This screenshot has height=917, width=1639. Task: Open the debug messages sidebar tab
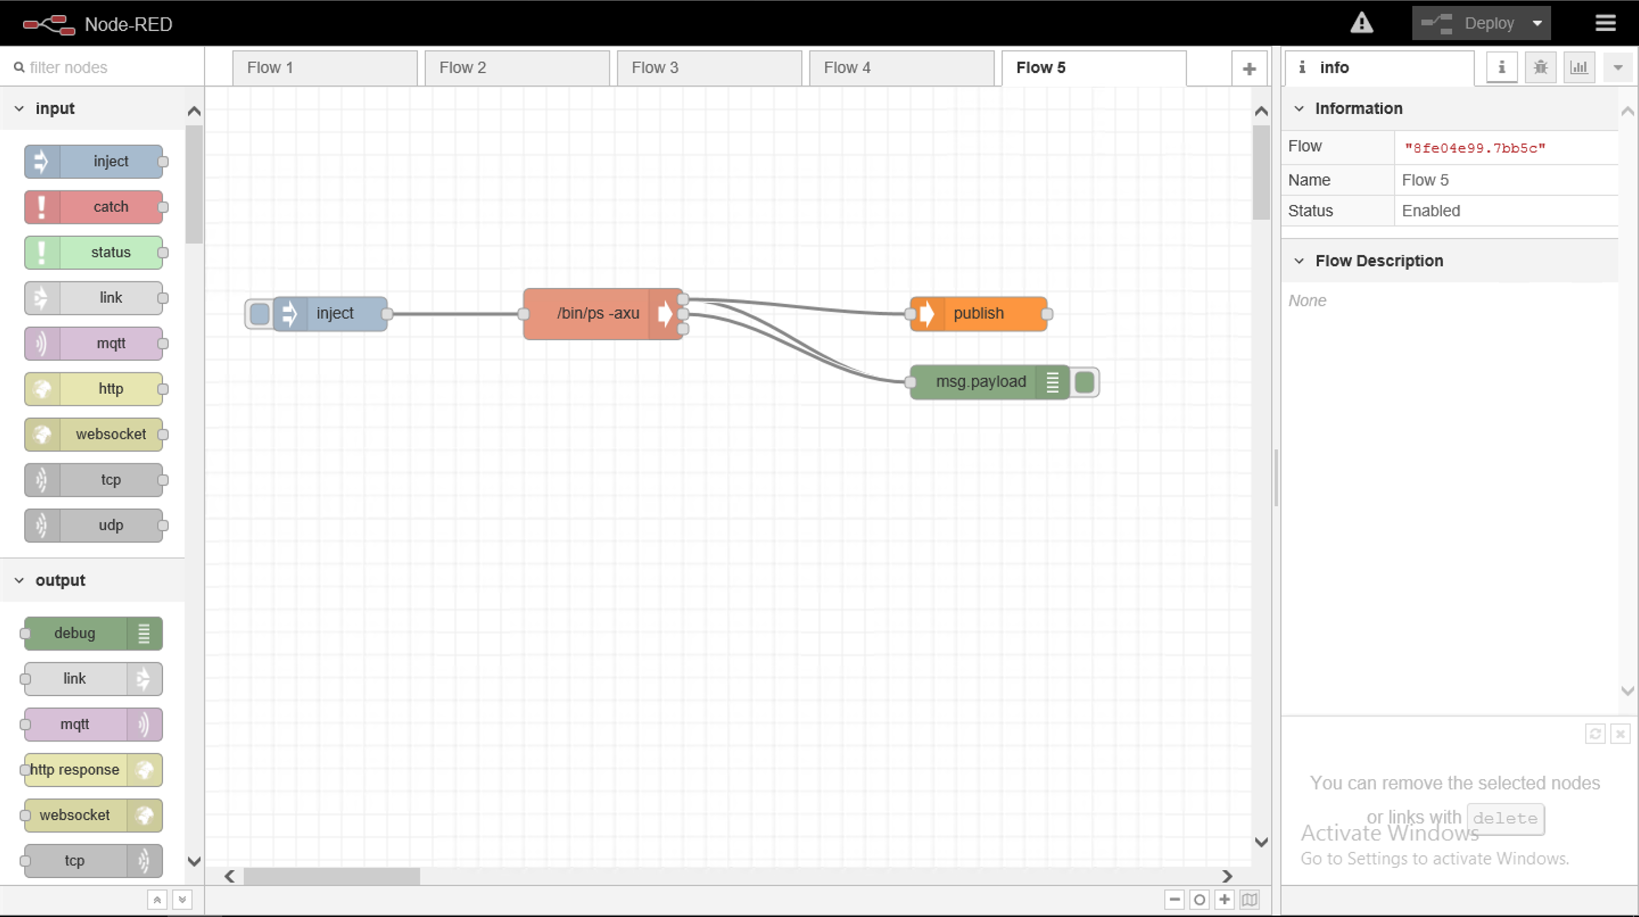pyautogui.click(x=1540, y=67)
